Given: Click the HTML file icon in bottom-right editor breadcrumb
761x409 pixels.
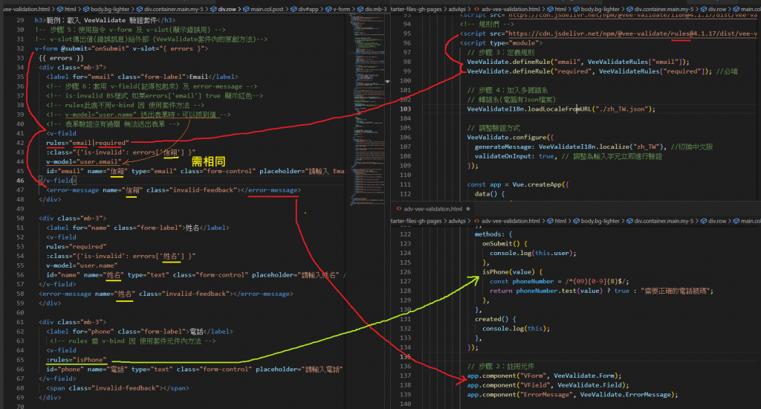Looking at the screenshot, I should [x=476, y=221].
